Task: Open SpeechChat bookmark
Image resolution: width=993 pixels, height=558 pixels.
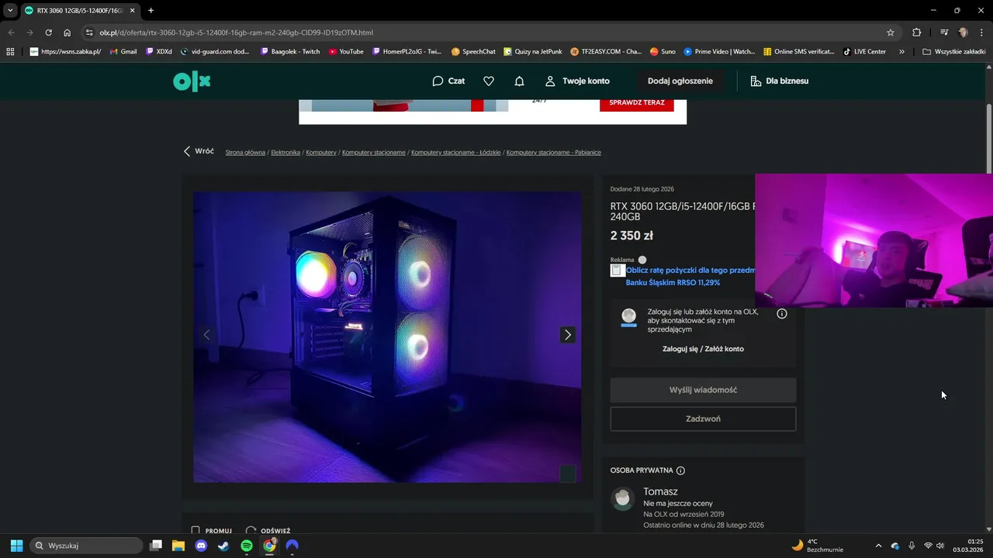Action: click(x=473, y=52)
